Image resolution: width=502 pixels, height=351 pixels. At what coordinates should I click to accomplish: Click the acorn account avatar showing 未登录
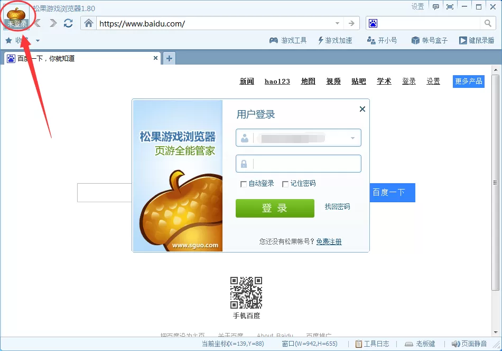pyautogui.click(x=16, y=17)
